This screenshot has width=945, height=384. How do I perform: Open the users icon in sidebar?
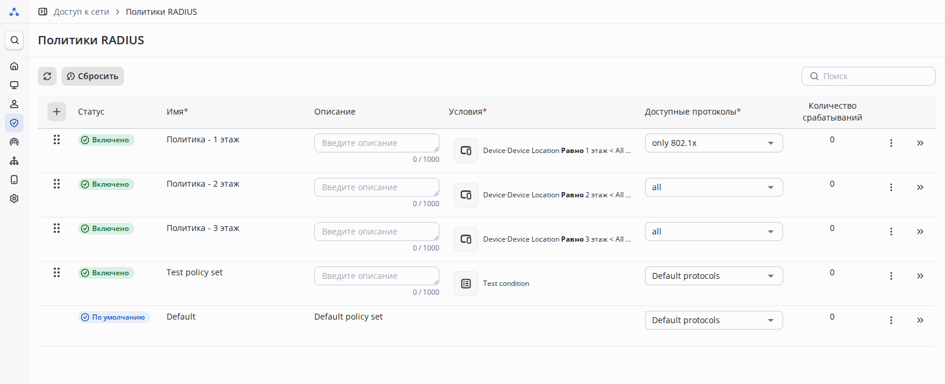click(14, 104)
